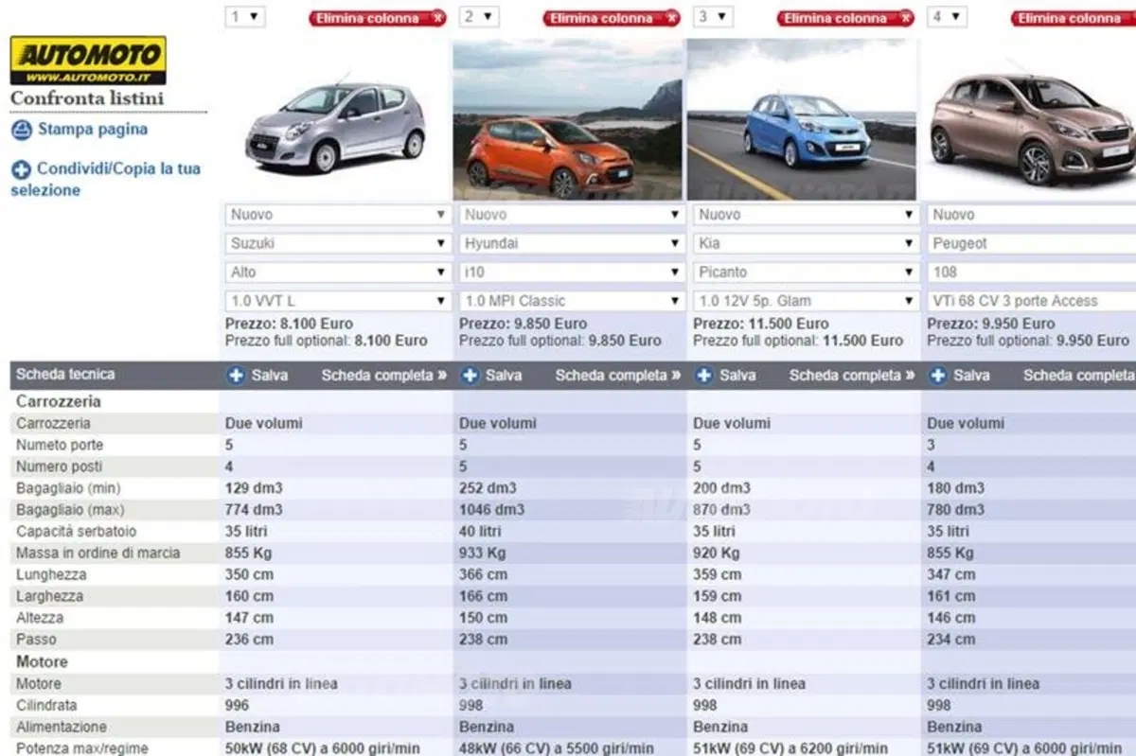Open the 1.0 VVT L version dropdown

tap(337, 301)
